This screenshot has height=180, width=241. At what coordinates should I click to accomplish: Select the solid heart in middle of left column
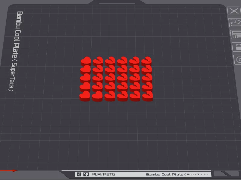[x=85, y=78]
